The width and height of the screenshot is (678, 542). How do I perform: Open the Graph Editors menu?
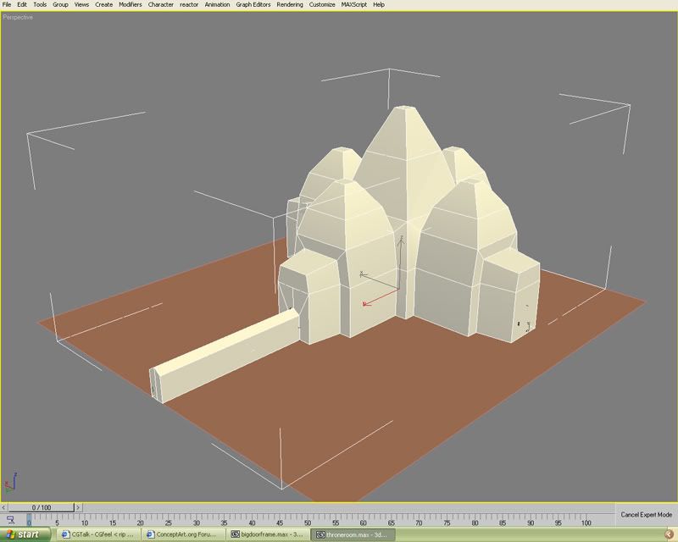point(253,4)
